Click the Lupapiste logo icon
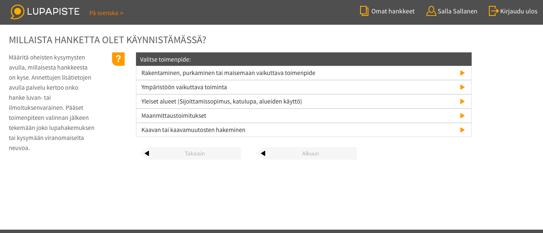This screenshot has height=233, width=543. tap(17, 12)
